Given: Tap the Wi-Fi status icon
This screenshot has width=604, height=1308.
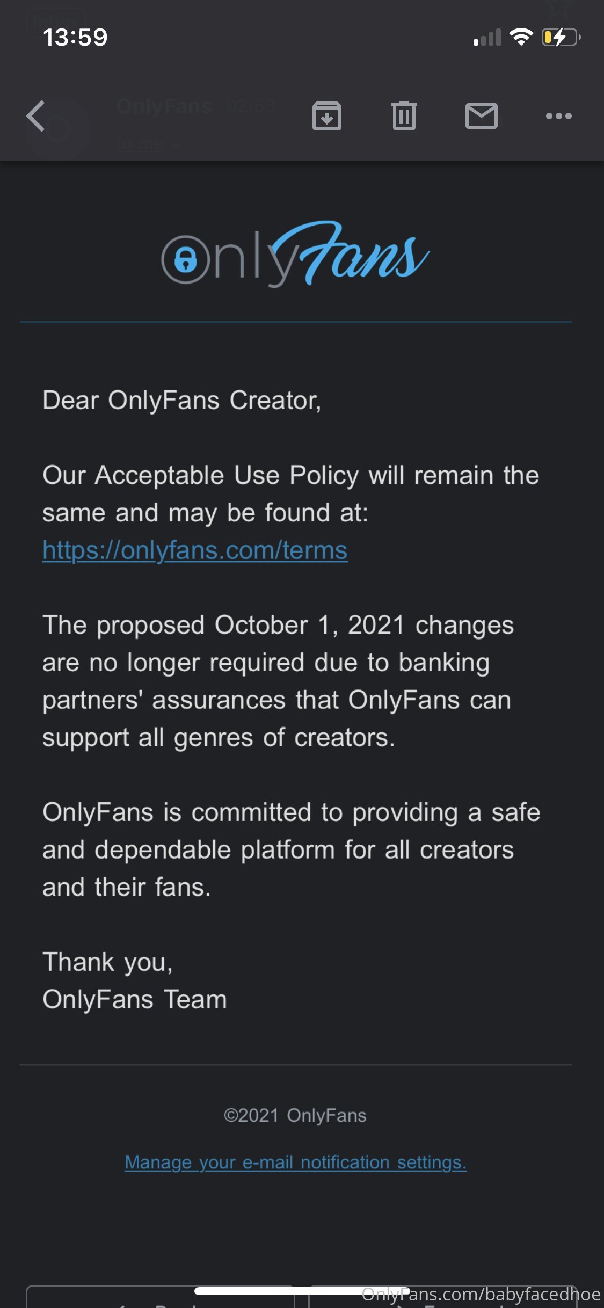Looking at the screenshot, I should [x=521, y=37].
